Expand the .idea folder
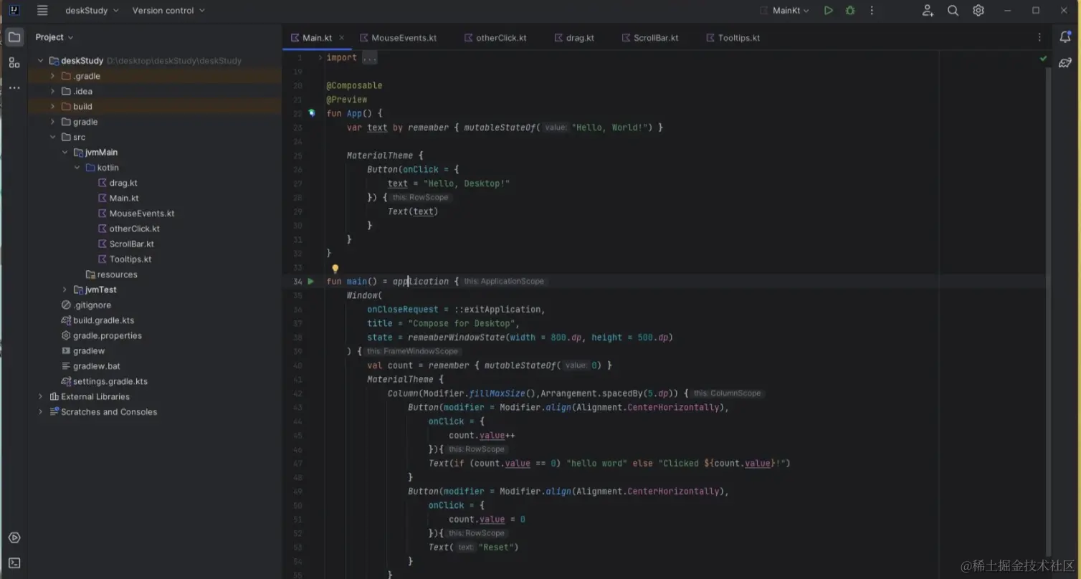 (x=52, y=91)
